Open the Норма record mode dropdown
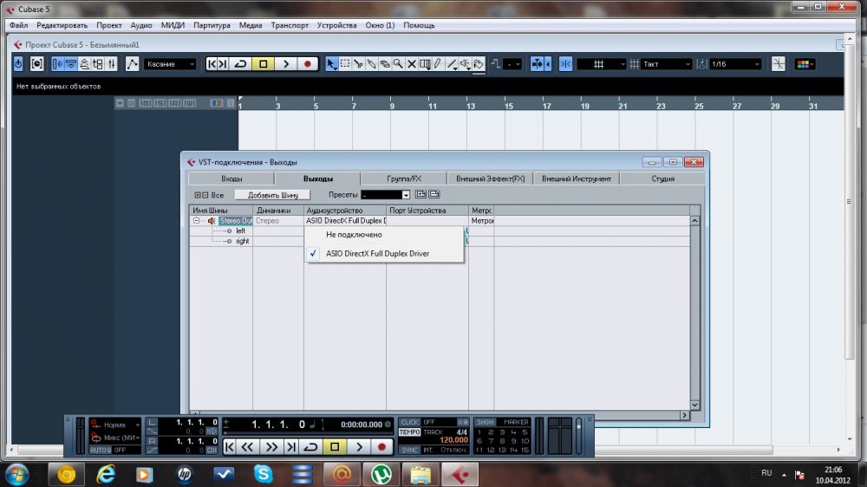867x487 pixels. (x=115, y=425)
